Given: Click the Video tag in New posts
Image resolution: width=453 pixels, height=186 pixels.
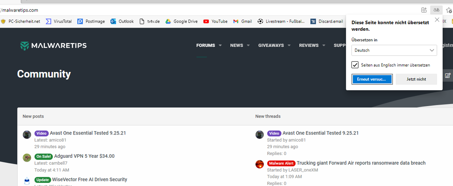Looking at the screenshot, I should 41,133.
